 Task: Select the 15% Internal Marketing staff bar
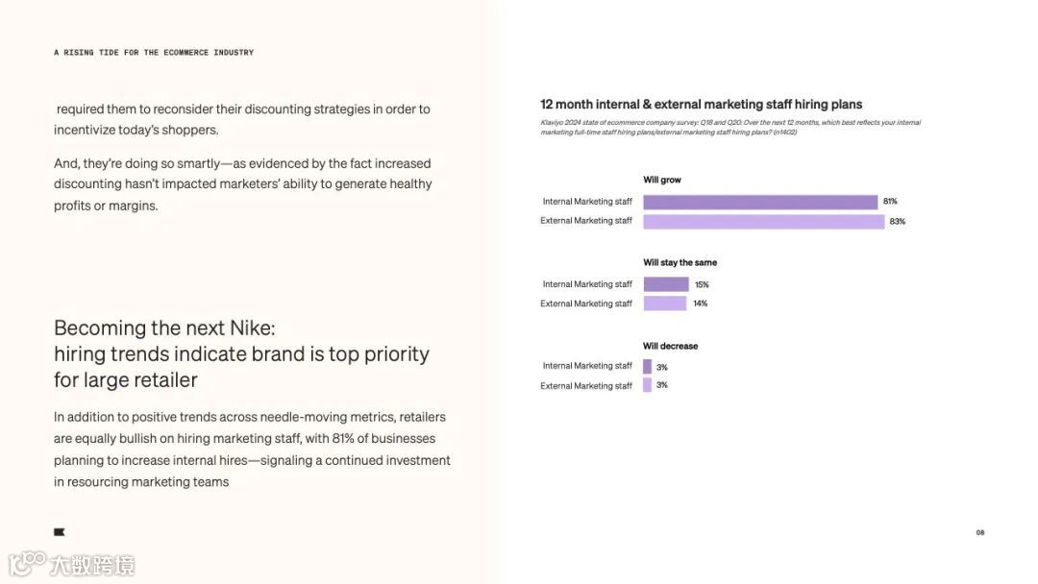[x=666, y=284]
